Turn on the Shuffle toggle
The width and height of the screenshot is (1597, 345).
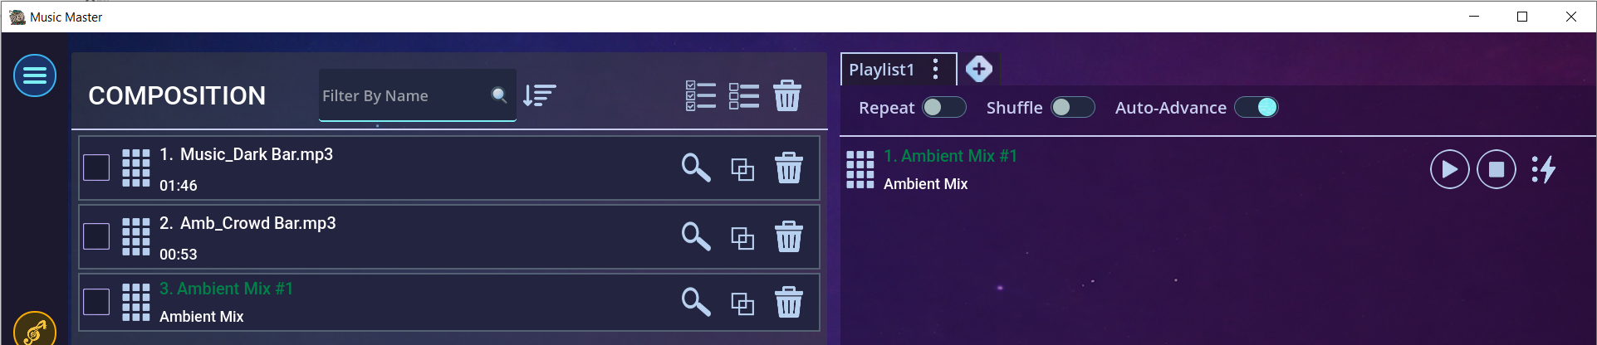click(x=1072, y=108)
